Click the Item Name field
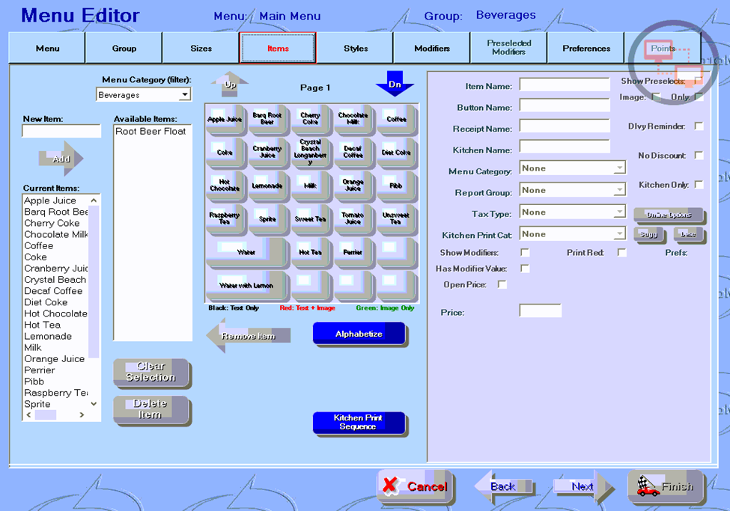 (x=565, y=85)
